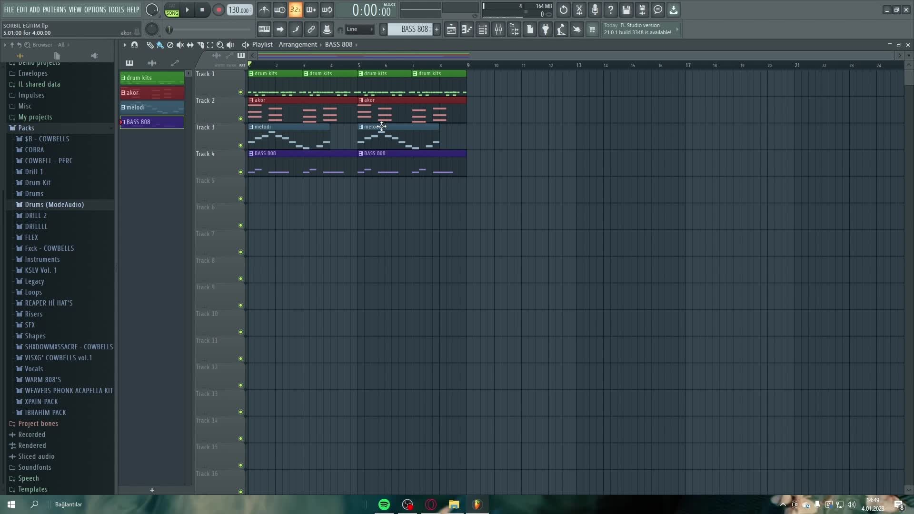Open the Playlist view icon
Viewport: 914px width, 514px height.
451,30
